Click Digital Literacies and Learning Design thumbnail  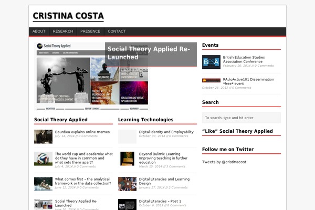coord(127,184)
